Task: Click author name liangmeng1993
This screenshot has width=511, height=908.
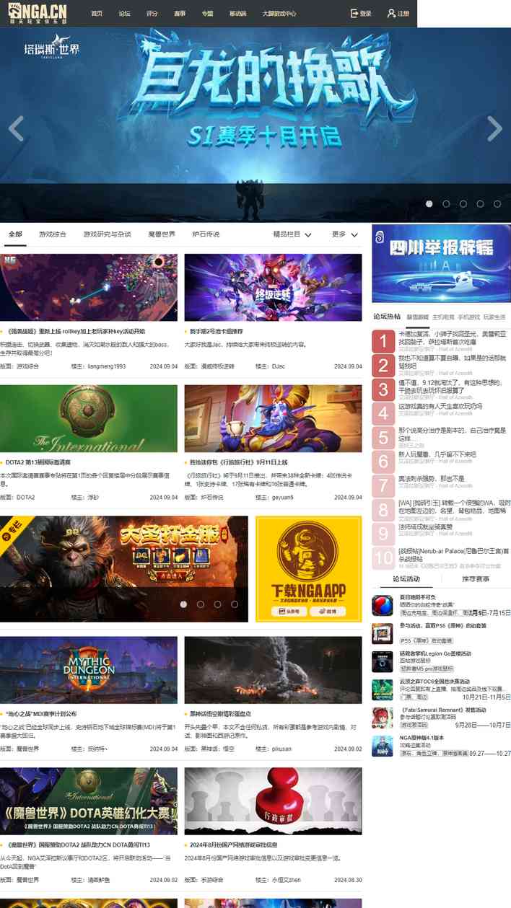Action: (107, 366)
